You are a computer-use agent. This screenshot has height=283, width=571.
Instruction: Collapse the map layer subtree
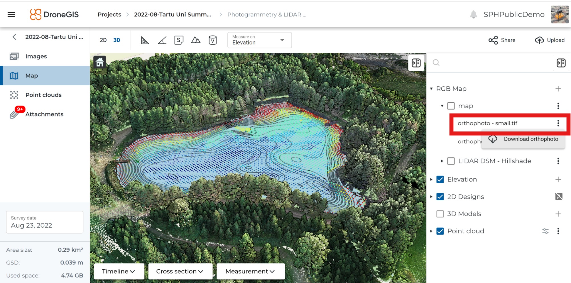pos(442,106)
